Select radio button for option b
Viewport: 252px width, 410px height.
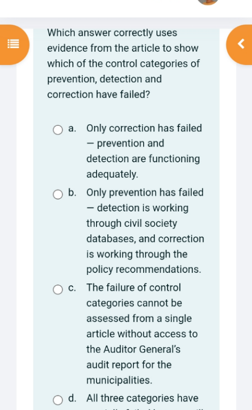[x=58, y=194]
